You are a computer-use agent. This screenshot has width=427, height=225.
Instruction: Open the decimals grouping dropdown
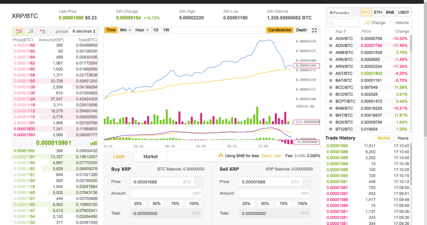pyautogui.click(x=83, y=31)
